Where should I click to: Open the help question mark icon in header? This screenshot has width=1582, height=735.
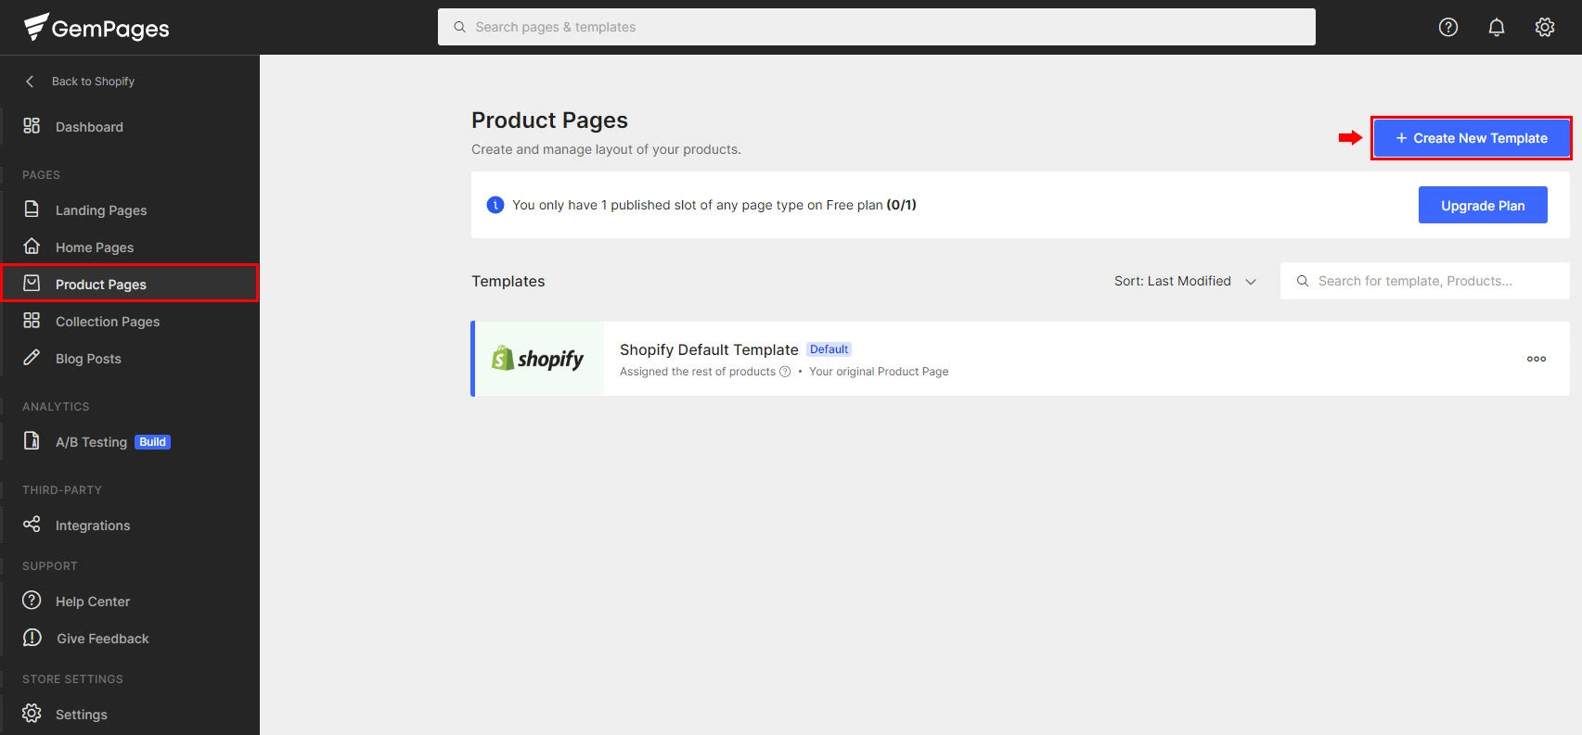pyautogui.click(x=1448, y=28)
